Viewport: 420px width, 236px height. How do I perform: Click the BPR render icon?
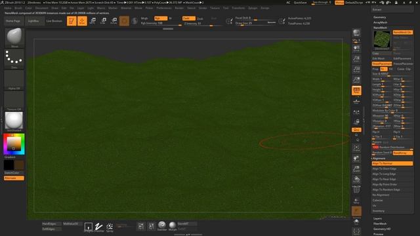[356, 33]
